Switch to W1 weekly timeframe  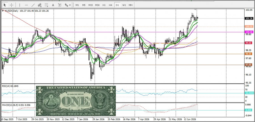pos(124,5)
